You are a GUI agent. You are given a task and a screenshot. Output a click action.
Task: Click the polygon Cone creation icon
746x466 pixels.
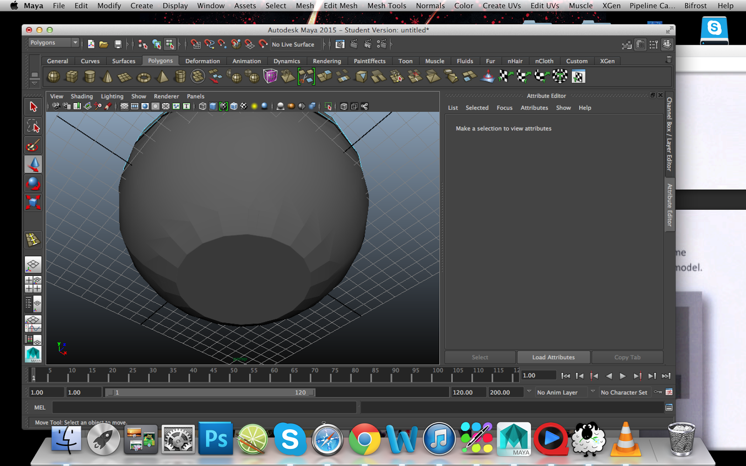coord(106,76)
